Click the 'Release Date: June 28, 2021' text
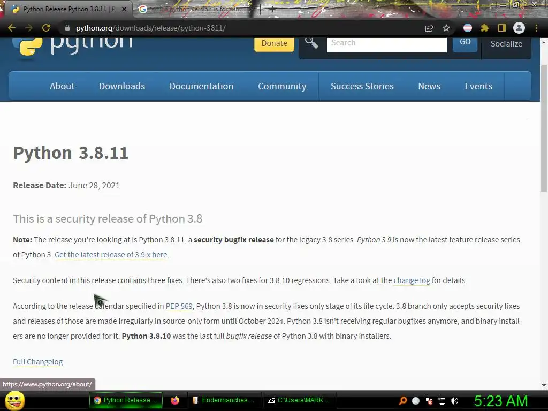548x411 pixels. pyautogui.click(x=66, y=185)
